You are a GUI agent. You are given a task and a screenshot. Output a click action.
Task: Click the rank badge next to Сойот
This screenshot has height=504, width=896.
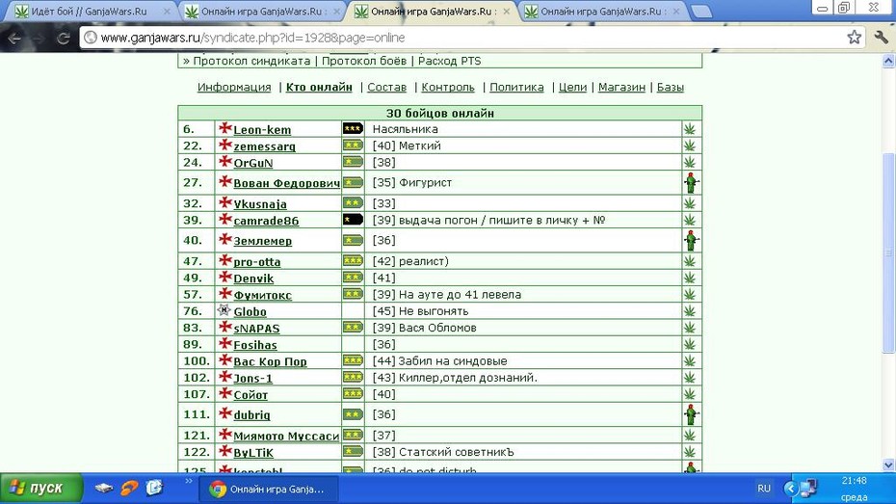(x=353, y=394)
